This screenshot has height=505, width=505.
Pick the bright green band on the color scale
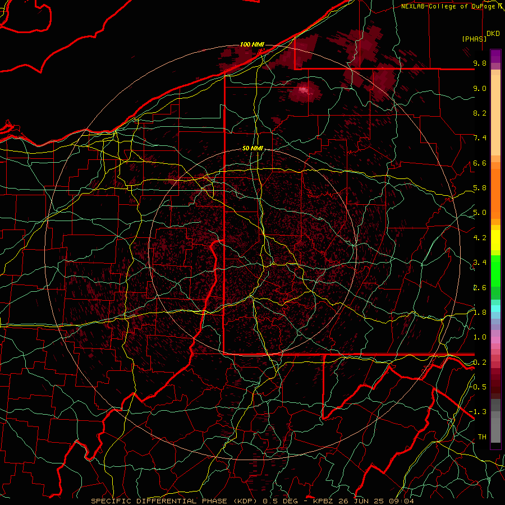(x=495, y=270)
